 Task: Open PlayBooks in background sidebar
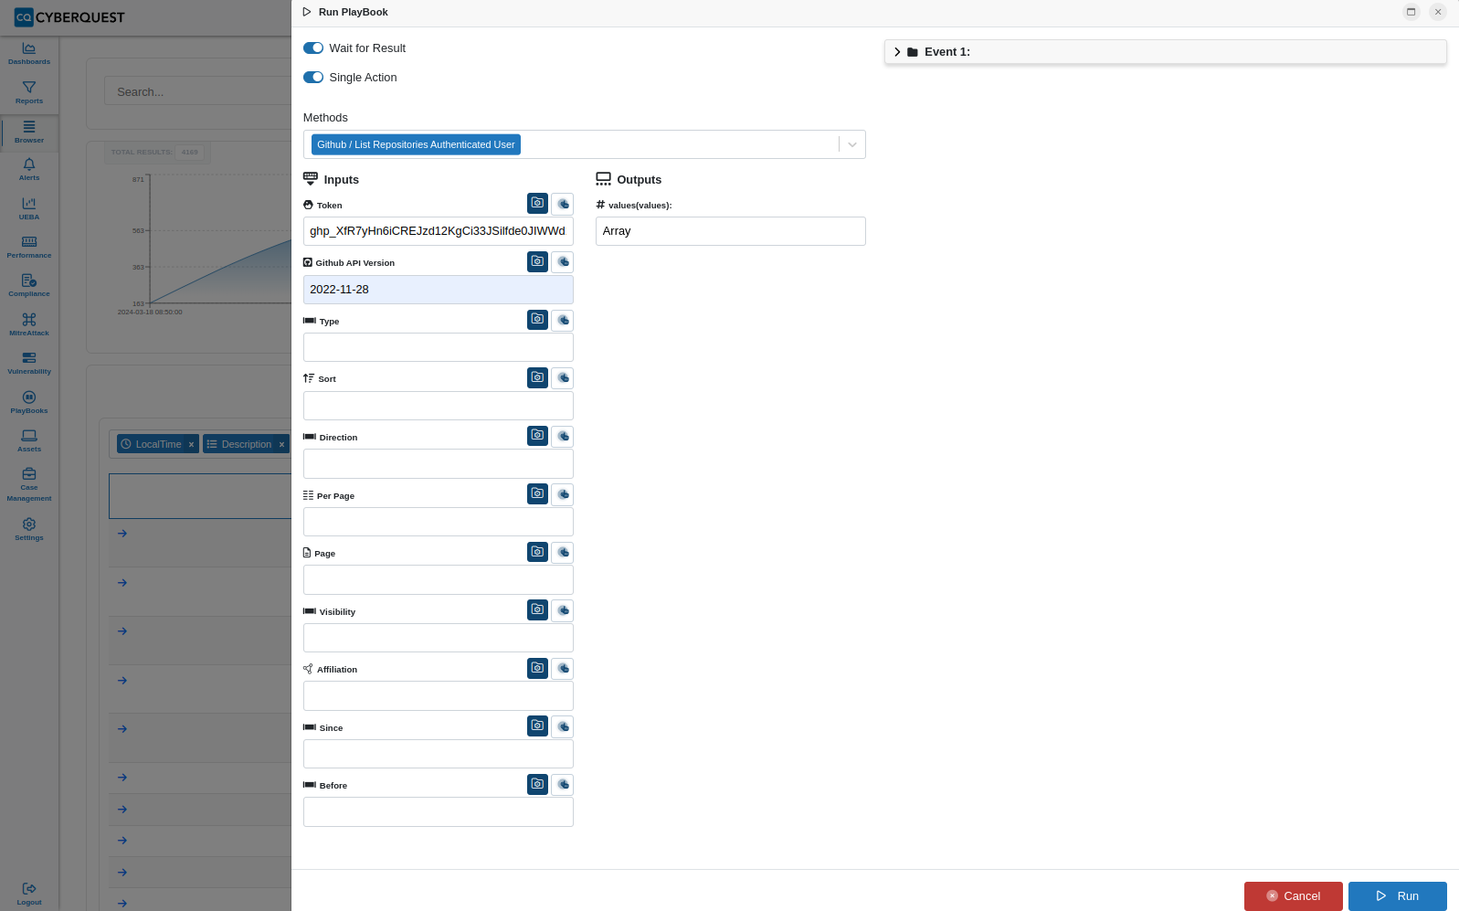pyautogui.click(x=29, y=402)
